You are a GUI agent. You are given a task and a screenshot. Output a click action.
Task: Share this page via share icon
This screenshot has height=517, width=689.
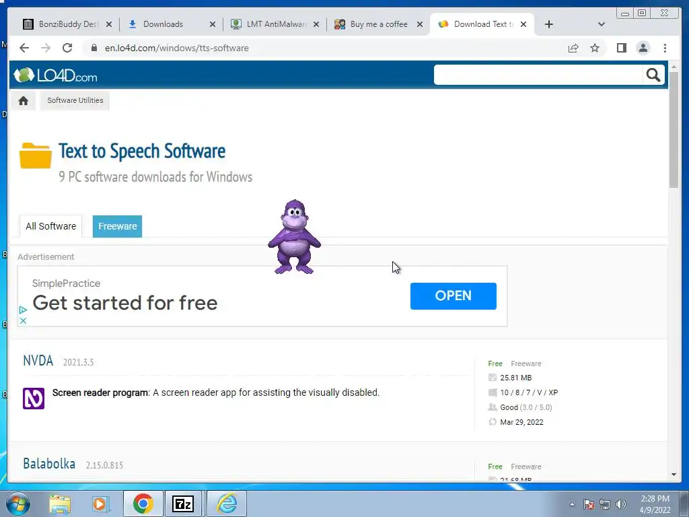573,48
